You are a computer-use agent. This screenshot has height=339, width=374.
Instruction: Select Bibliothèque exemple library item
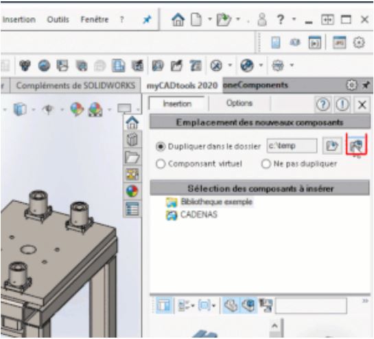click(x=209, y=202)
